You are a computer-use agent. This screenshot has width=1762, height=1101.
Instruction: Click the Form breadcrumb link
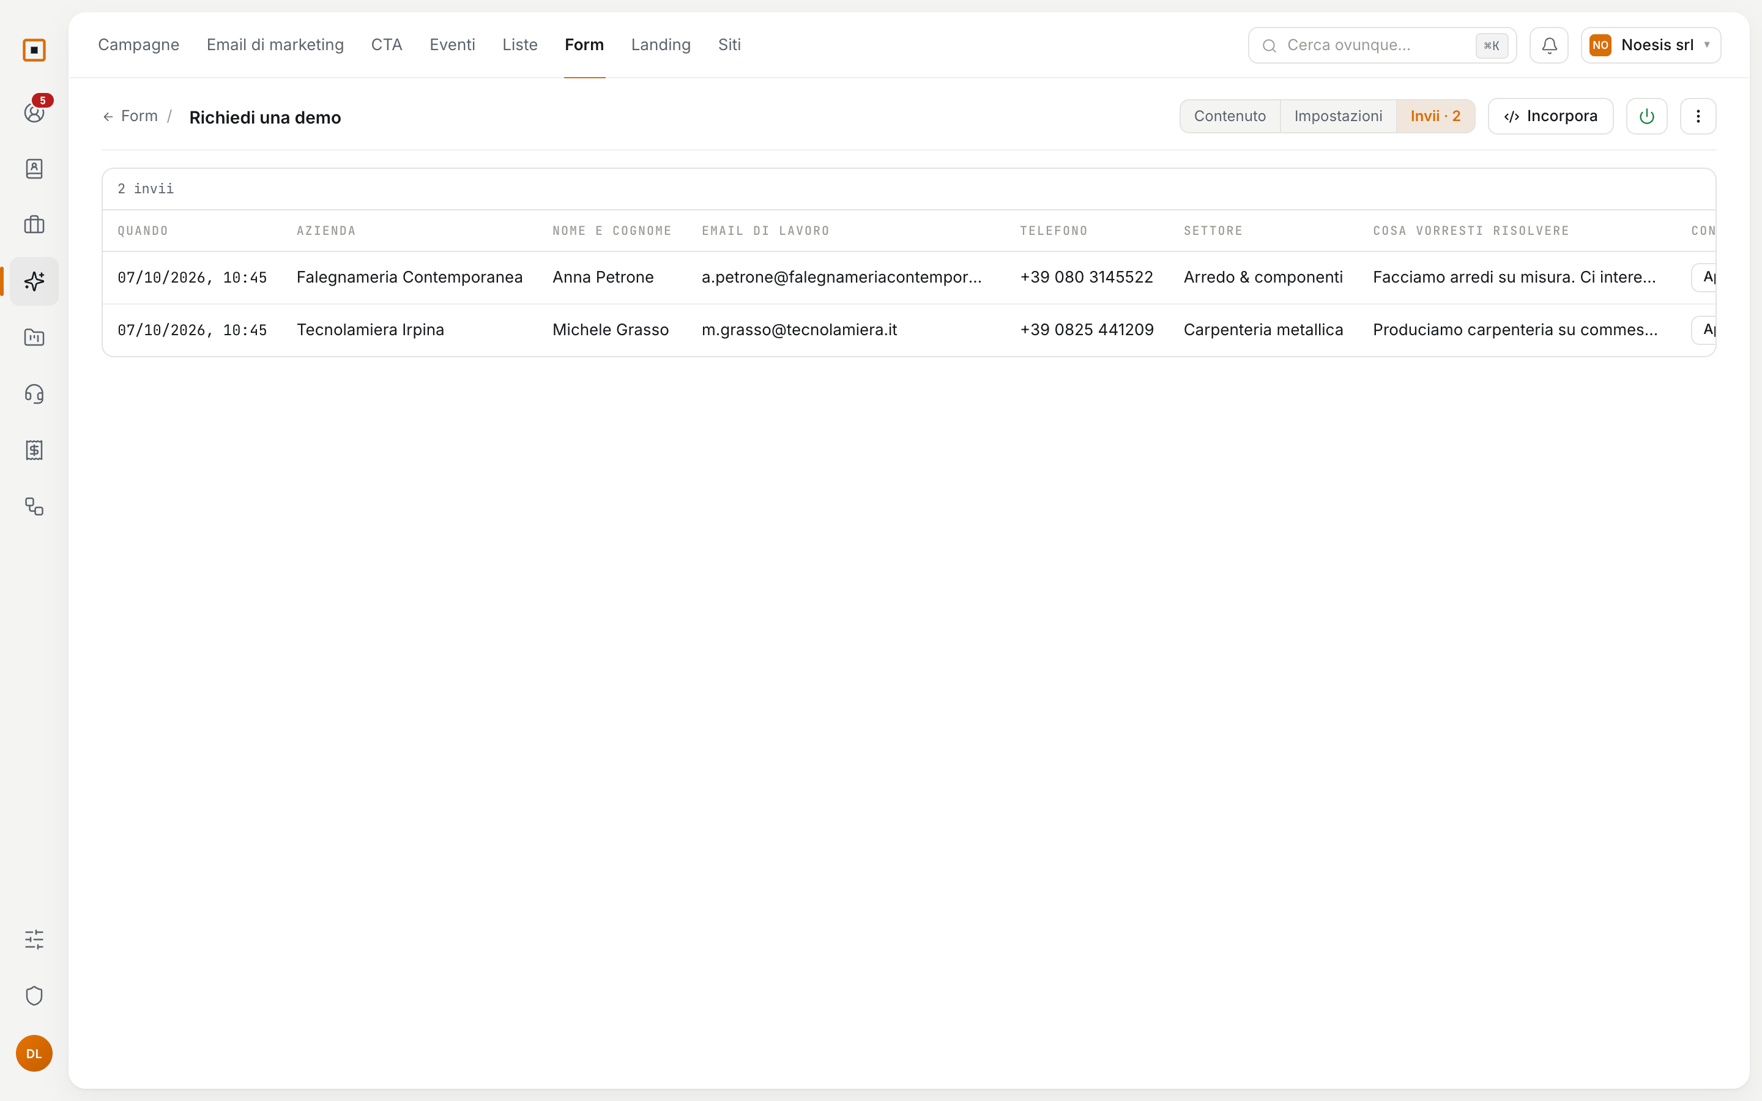coord(139,116)
